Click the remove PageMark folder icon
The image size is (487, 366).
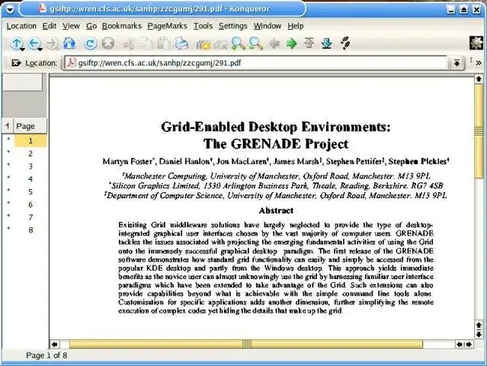220,44
